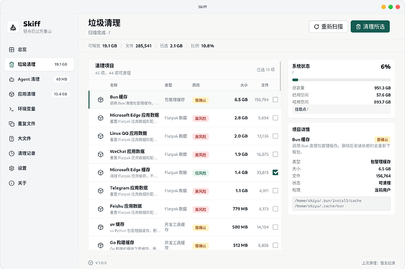Check the uv 缓存 checkbox
This screenshot has height=269, width=405.
275,227
